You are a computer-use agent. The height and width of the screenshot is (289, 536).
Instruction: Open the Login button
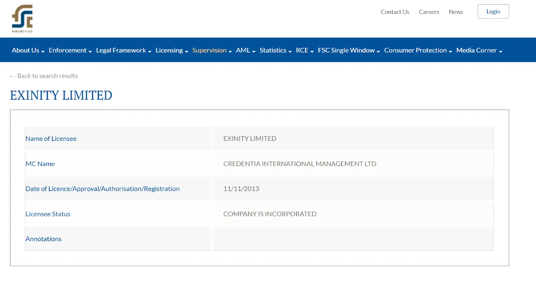point(493,12)
